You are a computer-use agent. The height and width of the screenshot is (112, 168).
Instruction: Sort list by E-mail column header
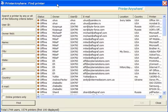(100, 16)
